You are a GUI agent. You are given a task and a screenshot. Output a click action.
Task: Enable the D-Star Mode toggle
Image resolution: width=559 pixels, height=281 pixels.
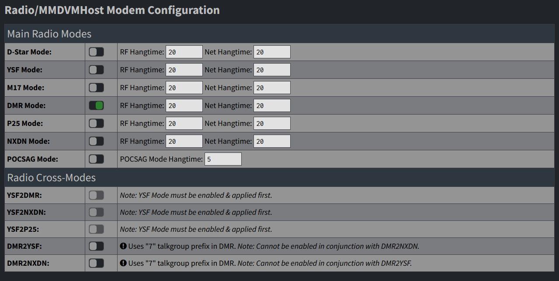(x=96, y=52)
